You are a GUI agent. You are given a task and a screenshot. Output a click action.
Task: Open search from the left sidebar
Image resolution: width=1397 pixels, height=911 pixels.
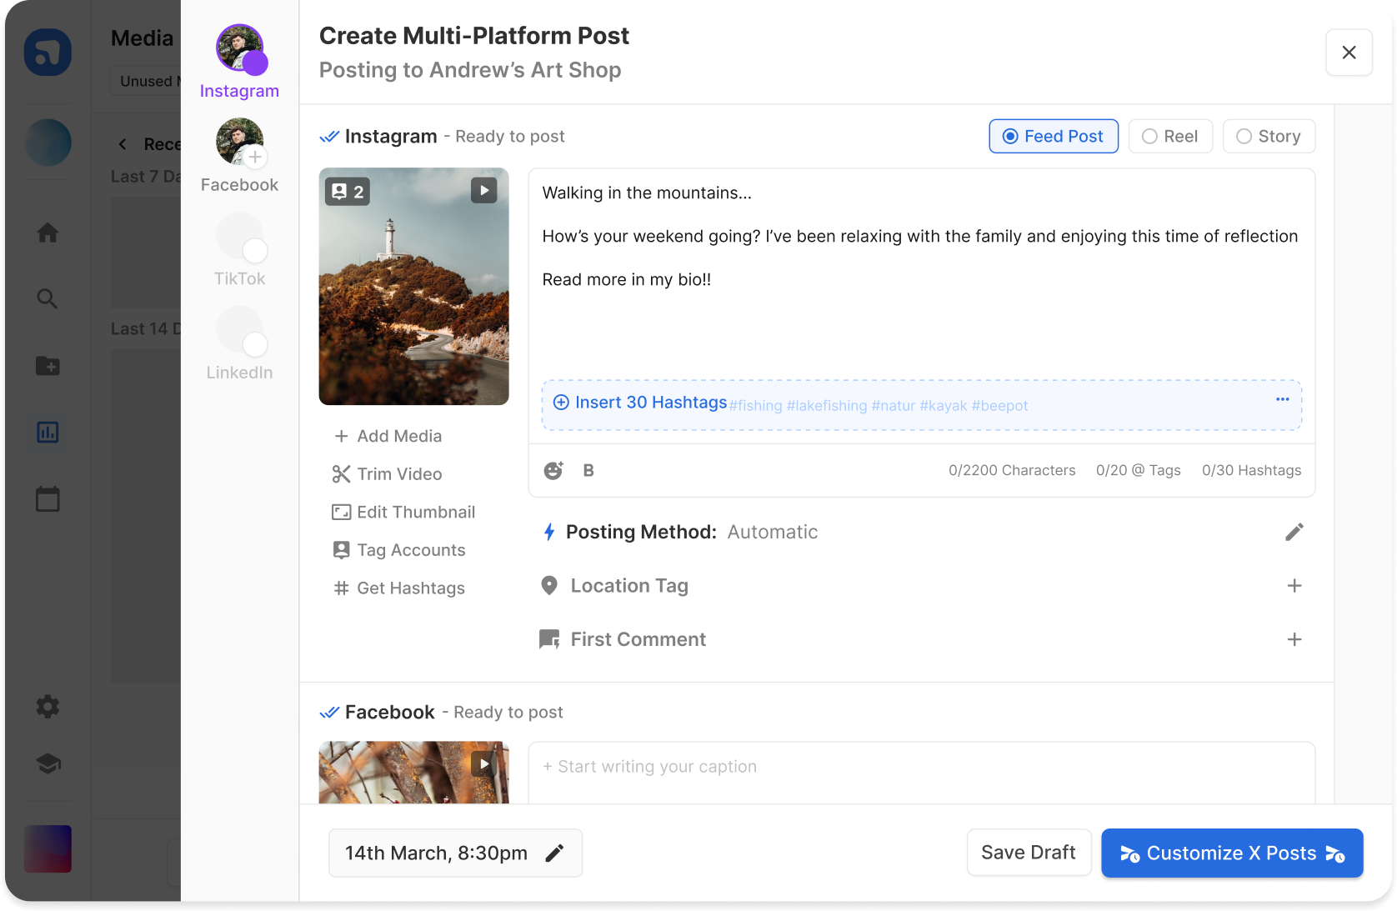click(x=48, y=298)
